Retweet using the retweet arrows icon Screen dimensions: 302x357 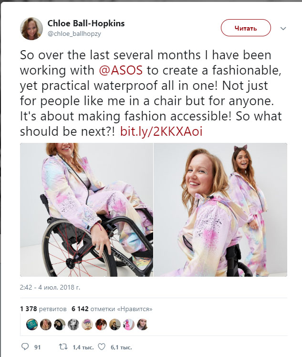pyautogui.click(x=61, y=346)
